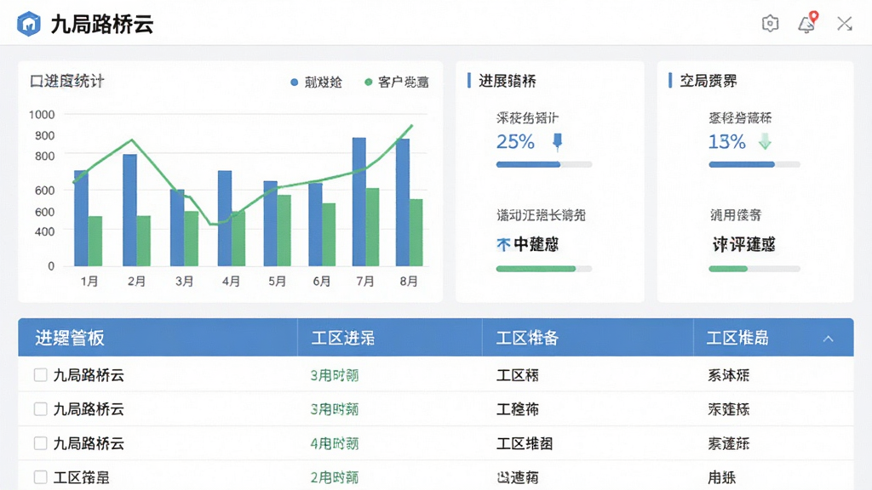This screenshot has height=490, width=872.
Task: Toggle the green-dot 客户 series in the legend
Action: tap(397, 83)
